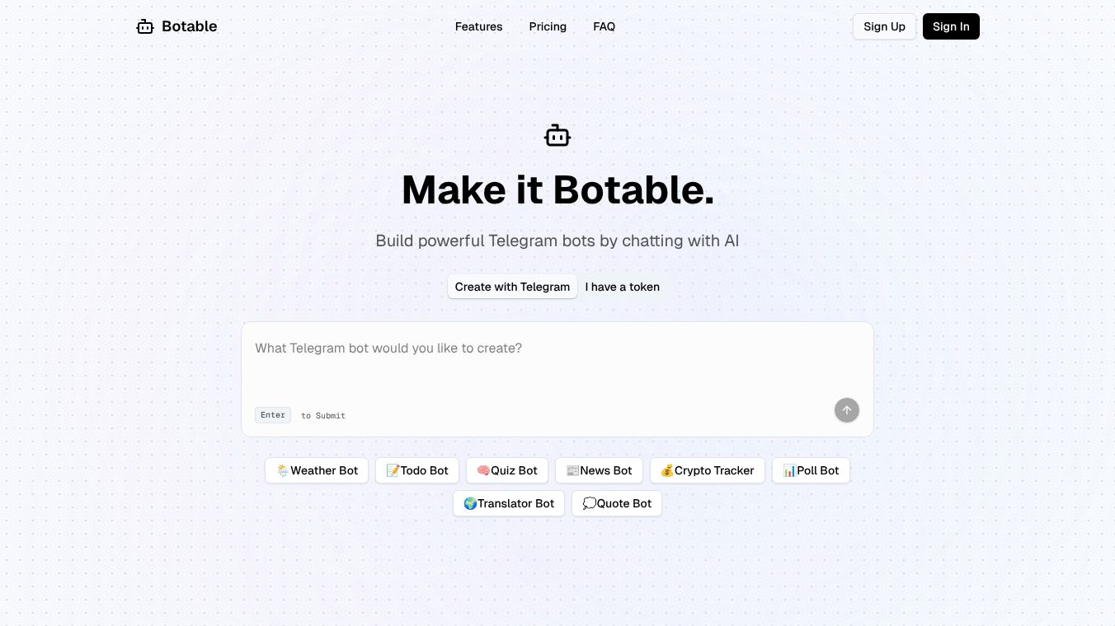Choose the Quote Bot suggestion
This screenshot has width=1115, height=626.
tap(617, 503)
